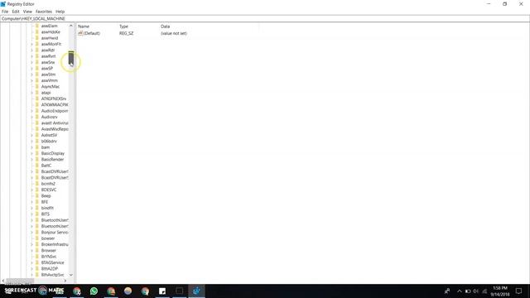Expand the aswSP key

pos(32,69)
